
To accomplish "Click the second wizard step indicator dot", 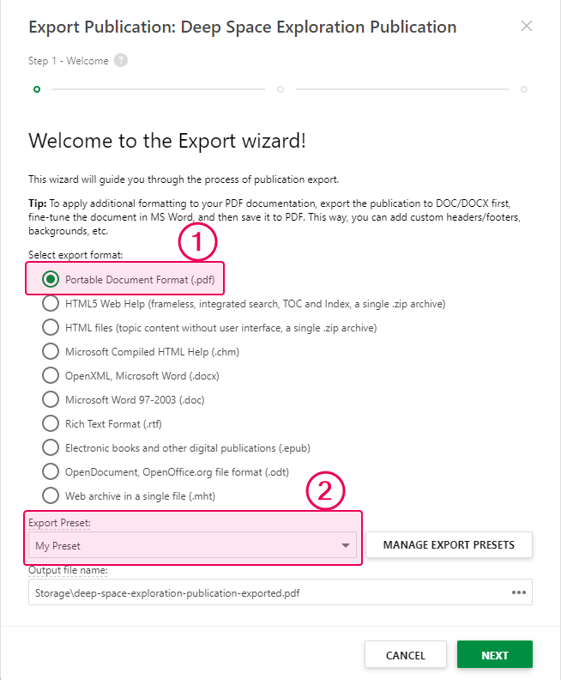I will [280, 88].
